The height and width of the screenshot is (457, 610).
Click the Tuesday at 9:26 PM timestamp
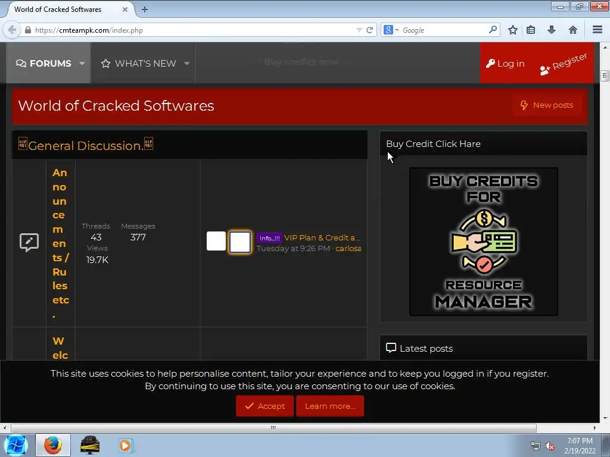[x=293, y=248]
